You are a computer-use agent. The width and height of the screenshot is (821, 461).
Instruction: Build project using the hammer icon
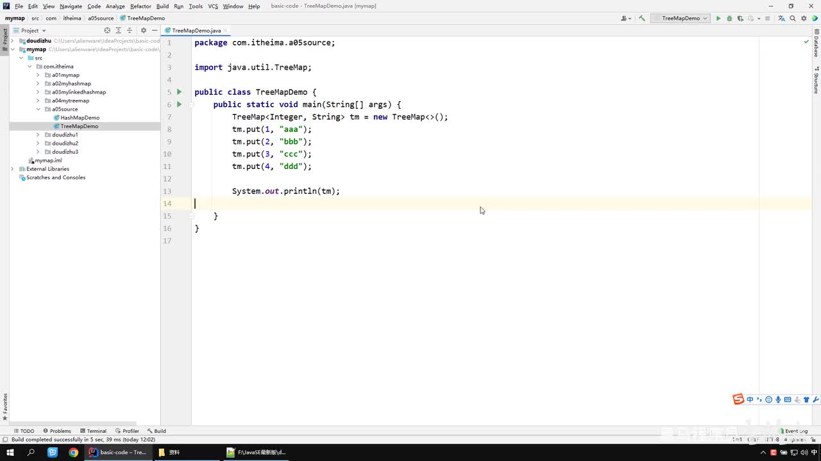point(642,19)
